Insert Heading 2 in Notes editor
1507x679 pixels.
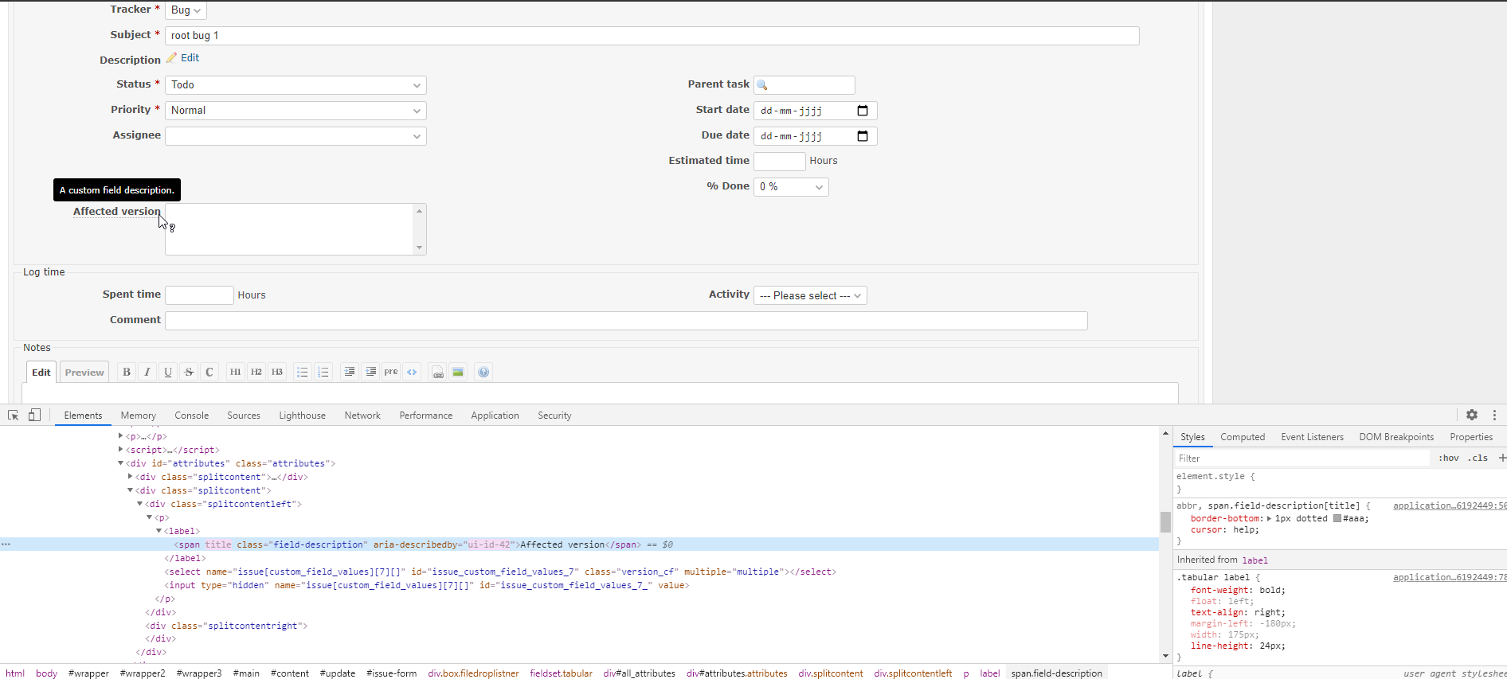tap(256, 372)
